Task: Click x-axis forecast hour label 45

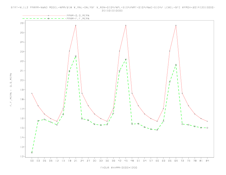Action: pos(126,161)
